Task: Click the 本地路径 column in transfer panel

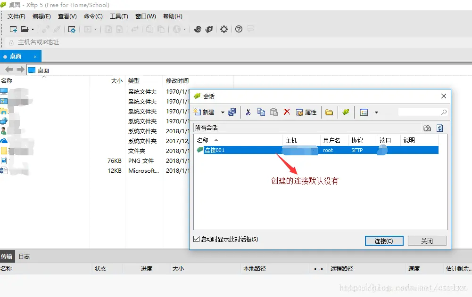Action: tap(255, 268)
